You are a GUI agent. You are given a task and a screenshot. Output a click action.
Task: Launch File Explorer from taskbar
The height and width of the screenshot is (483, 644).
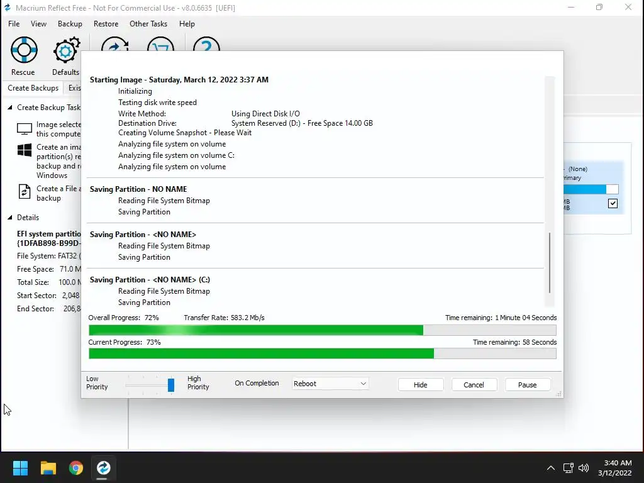pyautogui.click(x=48, y=468)
